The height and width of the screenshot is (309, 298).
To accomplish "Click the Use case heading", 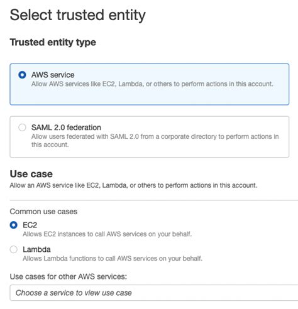I will (x=31, y=174).
